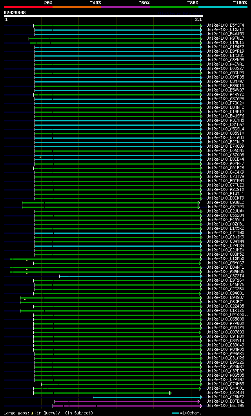Viewport: 251px width, 416px height.
Task: Select the UniRef100_A3Z0A8 label
Action: [x=226, y=155]
